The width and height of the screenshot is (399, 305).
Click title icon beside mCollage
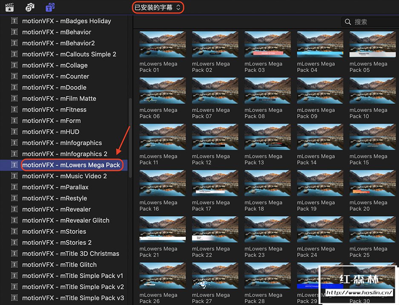pos(14,65)
